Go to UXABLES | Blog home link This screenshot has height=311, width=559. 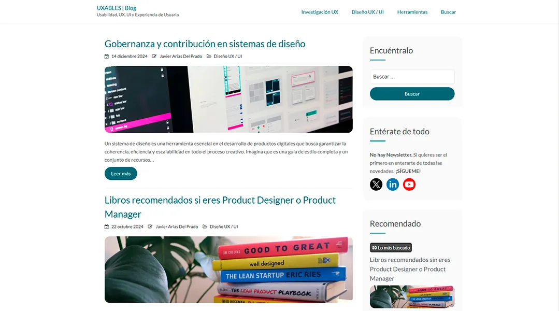coord(116,8)
